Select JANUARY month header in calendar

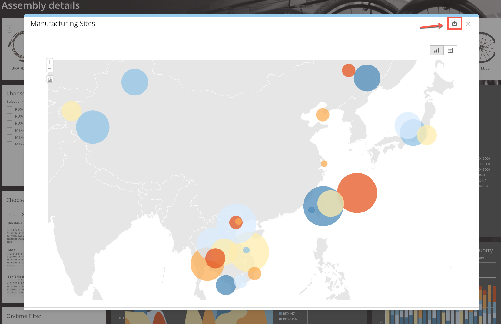coord(15,223)
